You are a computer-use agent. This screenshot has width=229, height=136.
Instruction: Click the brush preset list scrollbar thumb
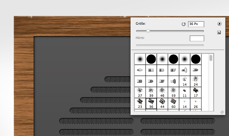[211, 58]
